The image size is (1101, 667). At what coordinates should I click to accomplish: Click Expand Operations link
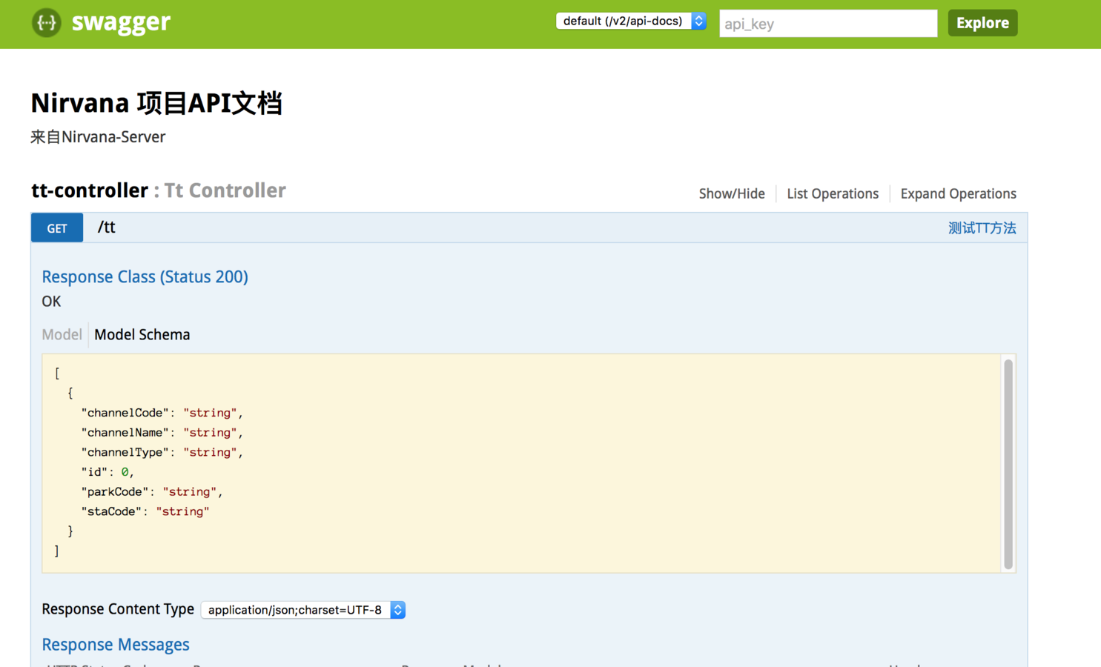(x=958, y=193)
